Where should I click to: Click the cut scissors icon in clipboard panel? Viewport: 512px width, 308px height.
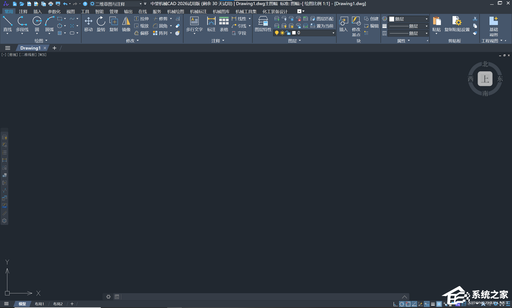click(x=475, y=19)
